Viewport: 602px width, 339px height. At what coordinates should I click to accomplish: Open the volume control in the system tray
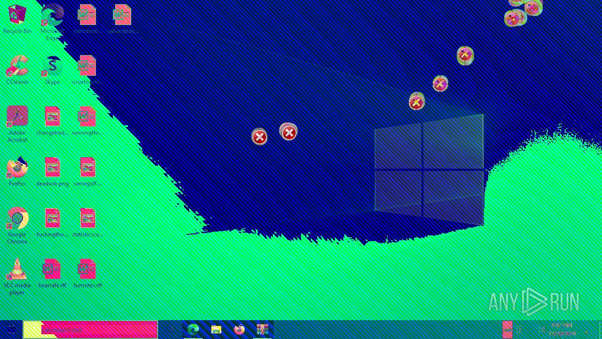click(541, 330)
